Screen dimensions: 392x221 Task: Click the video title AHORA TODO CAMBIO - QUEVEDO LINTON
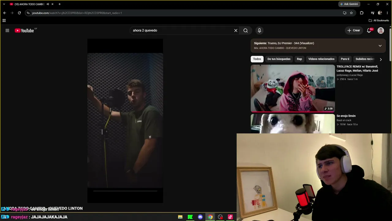tap(43, 208)
